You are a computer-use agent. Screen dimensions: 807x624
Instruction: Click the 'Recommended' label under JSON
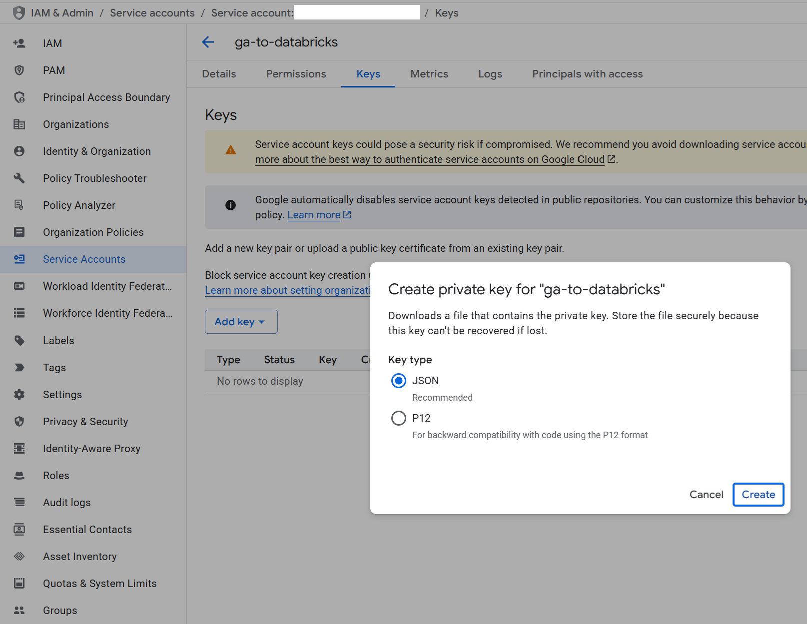[x=442, y=398]
